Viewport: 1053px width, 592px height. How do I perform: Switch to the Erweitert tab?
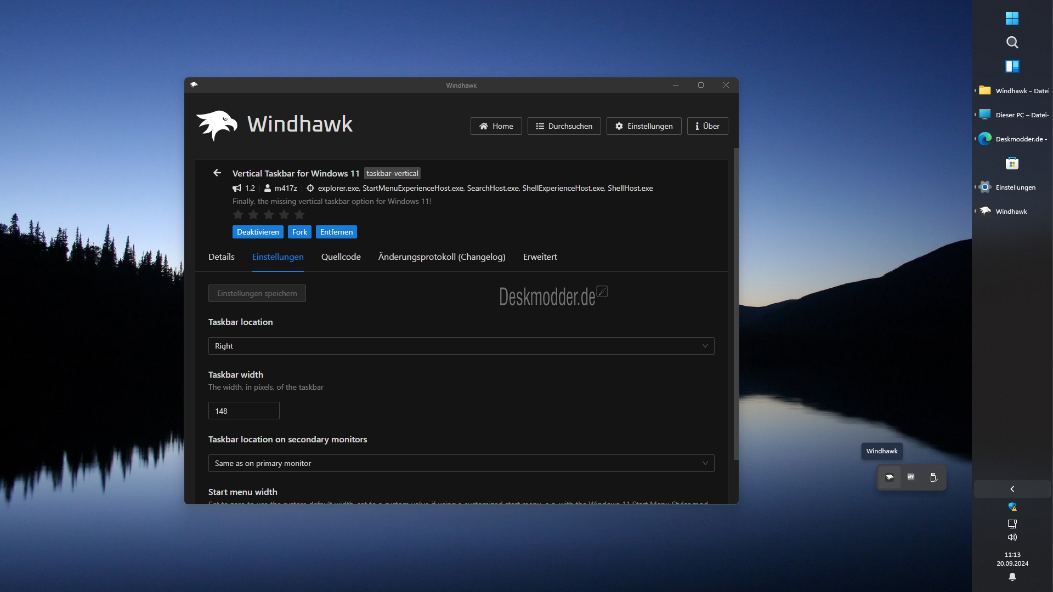click(540, 257)
